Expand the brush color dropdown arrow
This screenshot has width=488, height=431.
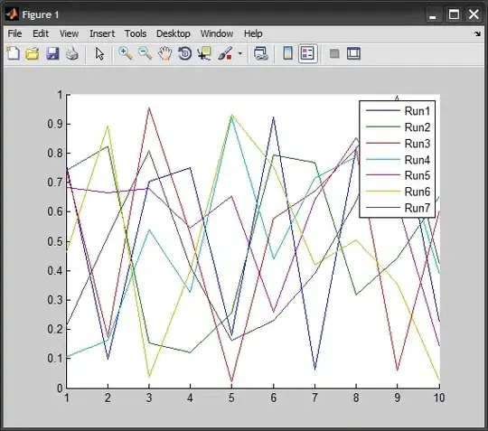[240, 53]
